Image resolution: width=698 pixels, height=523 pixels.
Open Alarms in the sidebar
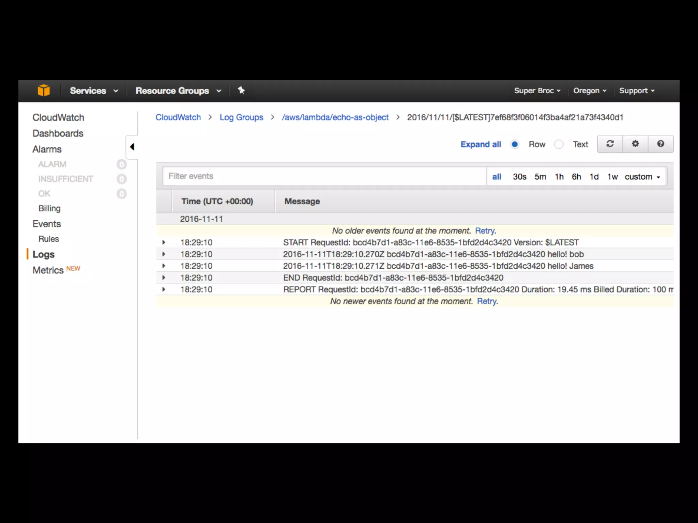point(47,149)
